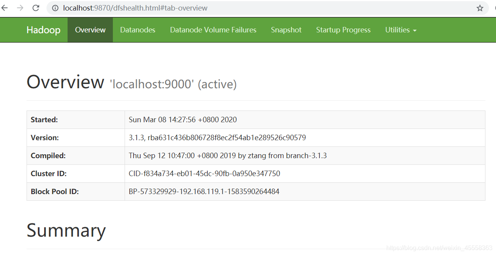Open the Overview tab
Viewport: 496px width, 255px height.
(90, 30)
